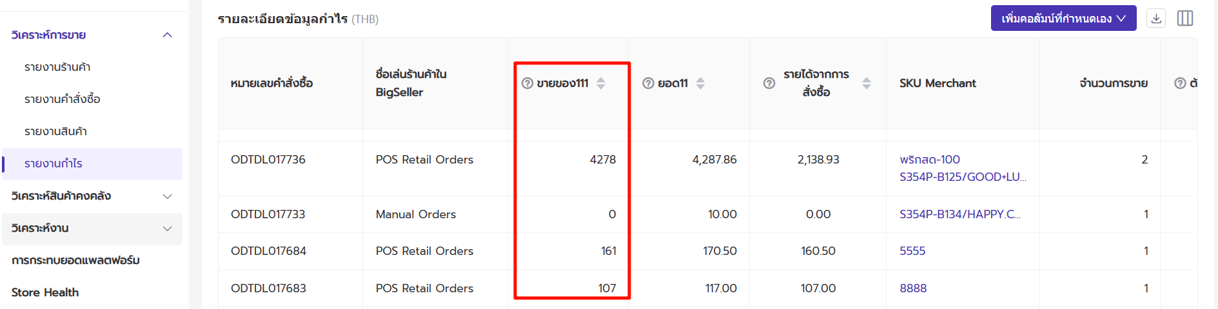Screen dimensions: 1218x309
Task: Open รายงานร้านค้า menu item
Action: click(x=57, y=67)
